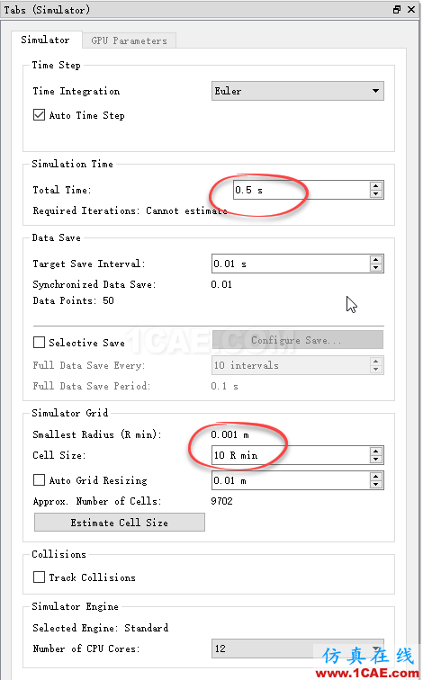This screenshot has height=680, width=423.
Task: Decrease Total Time with down arrow
Action: pos(376,194)
